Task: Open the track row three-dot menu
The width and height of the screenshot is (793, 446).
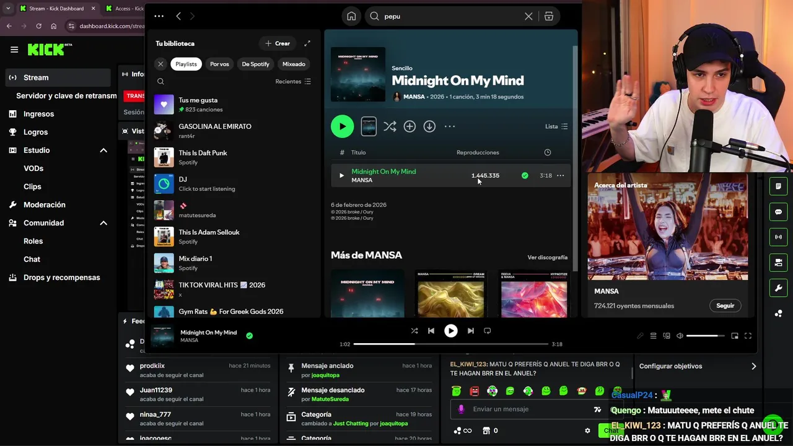Action: (x=560, y=175)
